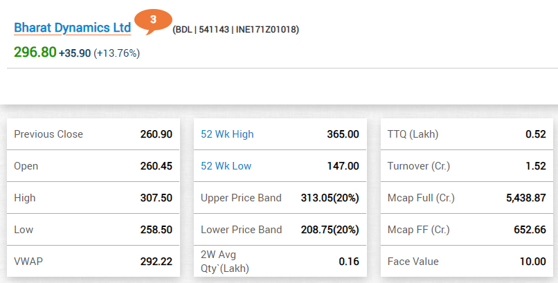558x283 pixels.
Task: Click the TTQ (Lakh) row
Action: (467, 134)
